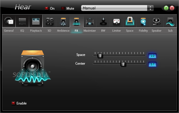179x113 pixels.
Task: Switch to the Ambience tab label
Action: coord(63,31)
